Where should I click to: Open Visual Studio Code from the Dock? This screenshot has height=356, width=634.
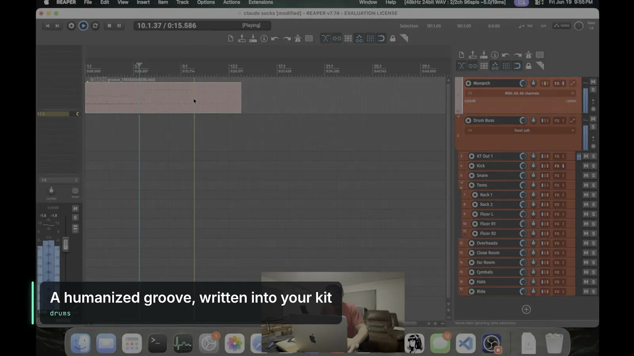click(x=466, y=343)
